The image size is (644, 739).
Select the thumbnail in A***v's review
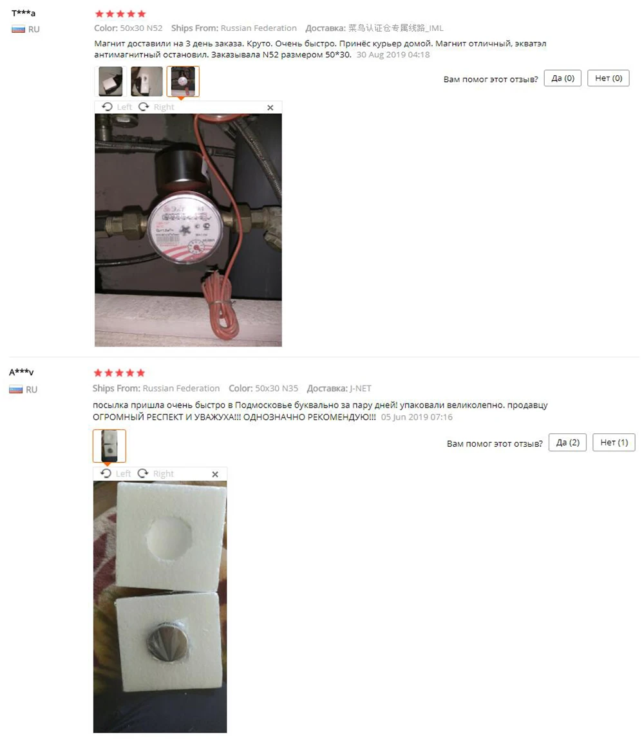[109, 446]
